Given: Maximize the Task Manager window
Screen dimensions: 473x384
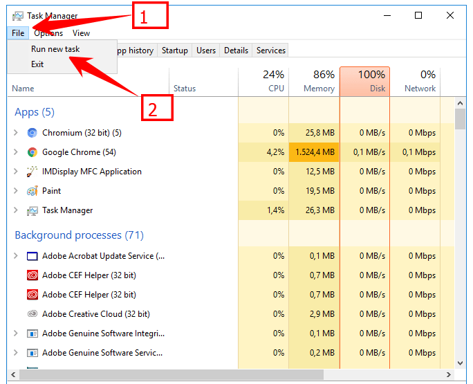Looking at the screenshot, I should coord(418,15).
